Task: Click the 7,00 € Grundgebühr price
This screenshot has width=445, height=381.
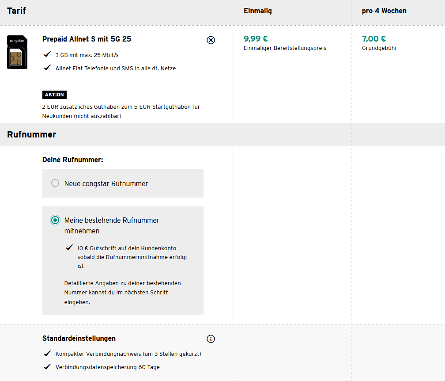Action: 374,39
